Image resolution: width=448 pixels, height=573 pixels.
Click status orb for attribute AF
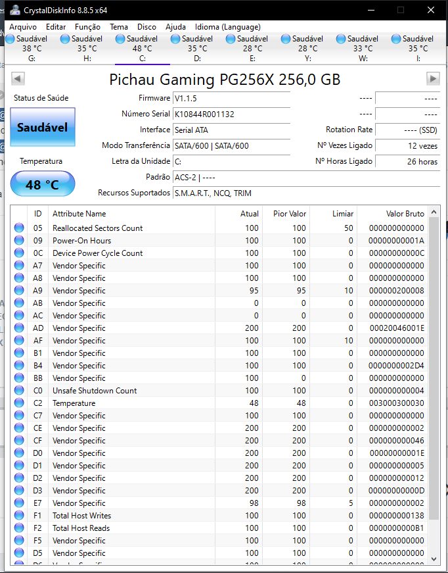tap(19, 341)
